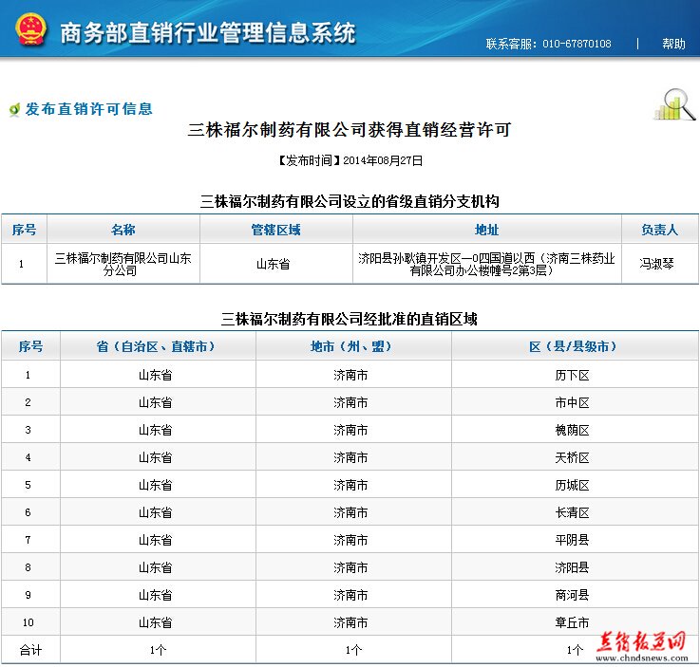Open the 帮助 help link
700x667 pixels.
pos(673,44)
